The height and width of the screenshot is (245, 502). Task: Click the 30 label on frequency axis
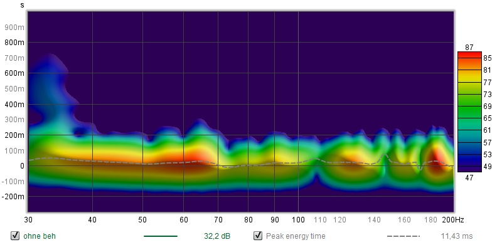28,220
